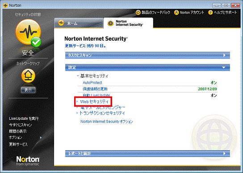This screenshot has width=243, height=173.
Task: Click the Norton from symantec logo
Action: point(28,161)
